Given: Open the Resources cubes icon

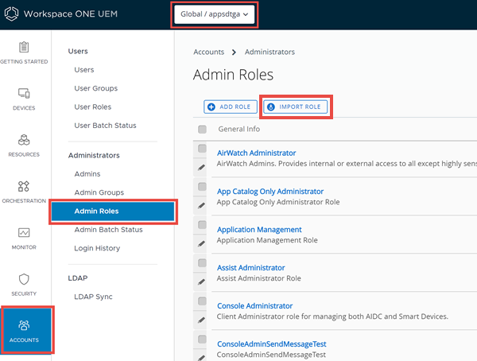Looking at the screenshot, I should tap(24, 140).
